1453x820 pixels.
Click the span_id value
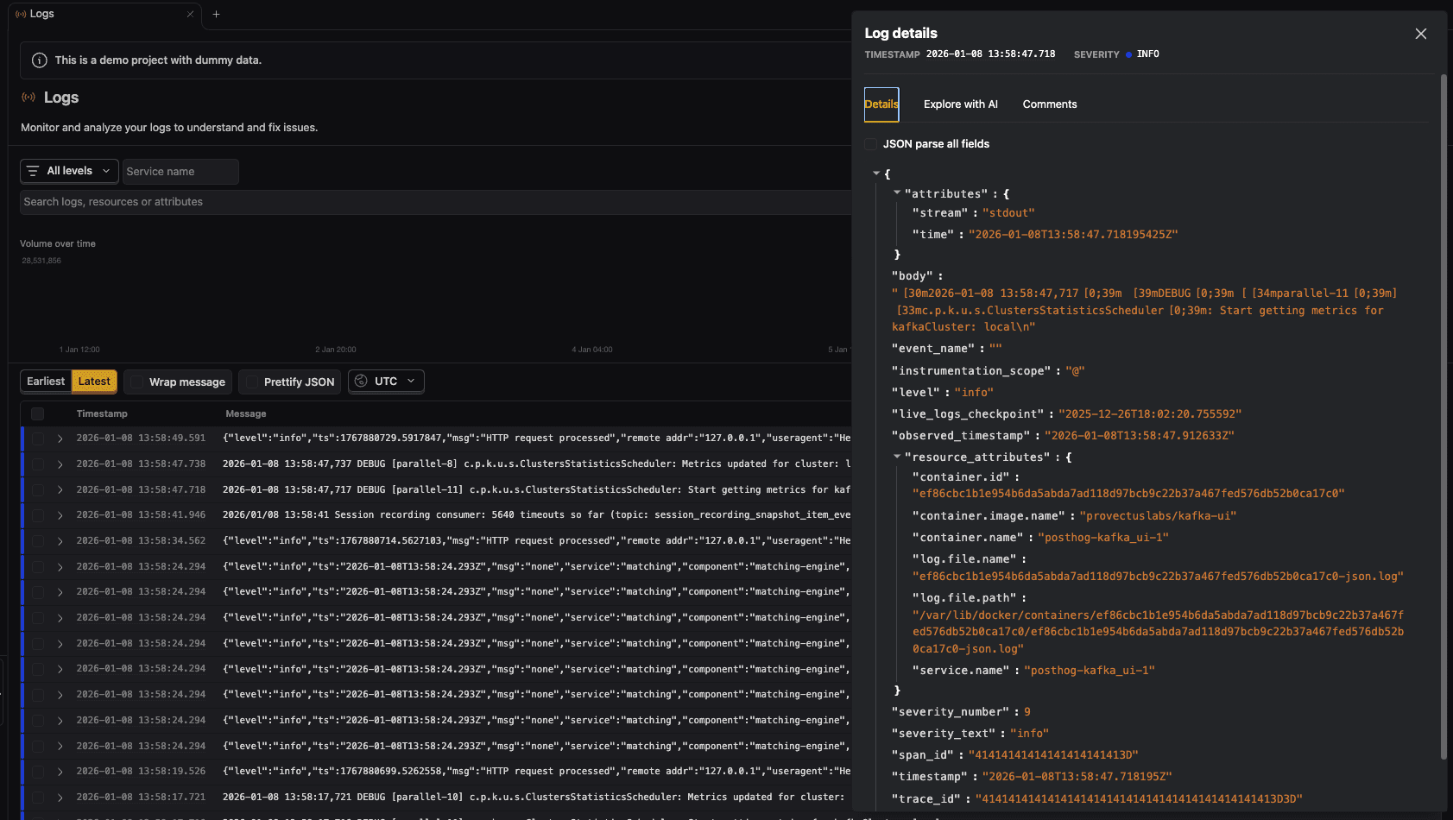coord(1053,755)
